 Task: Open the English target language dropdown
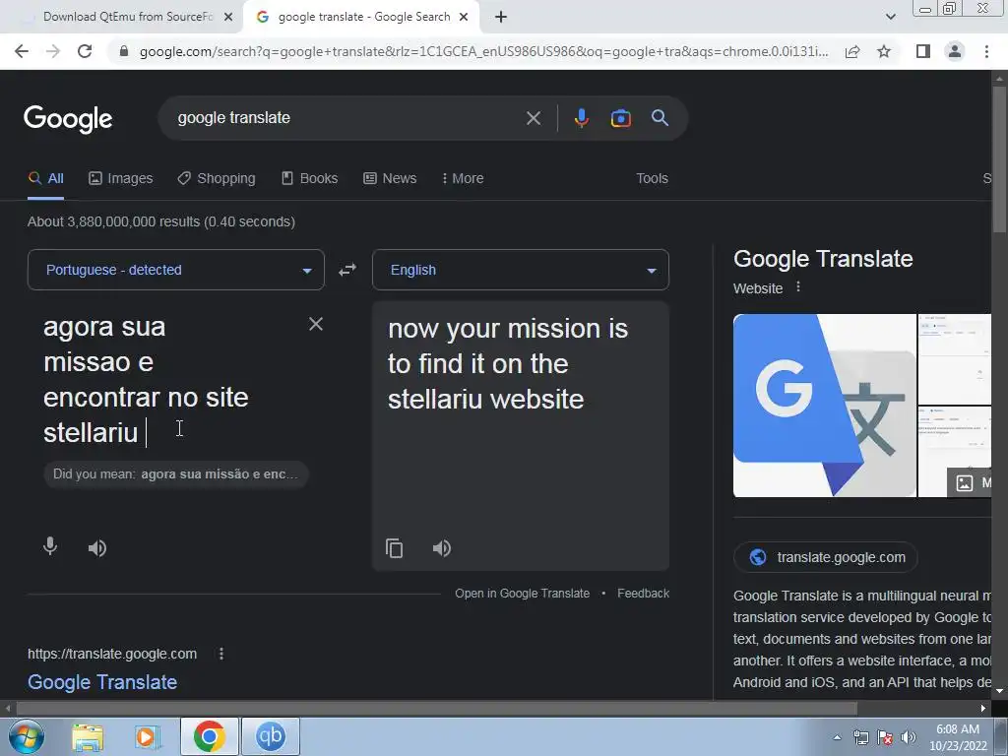(521, 270)
